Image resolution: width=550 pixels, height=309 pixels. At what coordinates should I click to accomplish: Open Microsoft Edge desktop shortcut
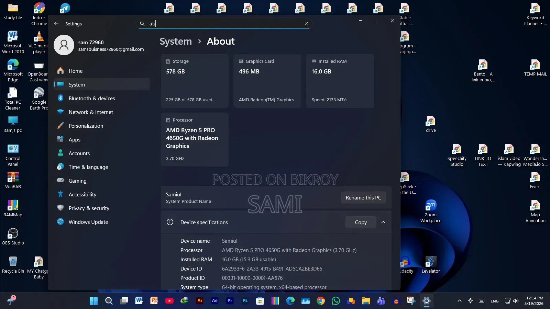[13, 70]
